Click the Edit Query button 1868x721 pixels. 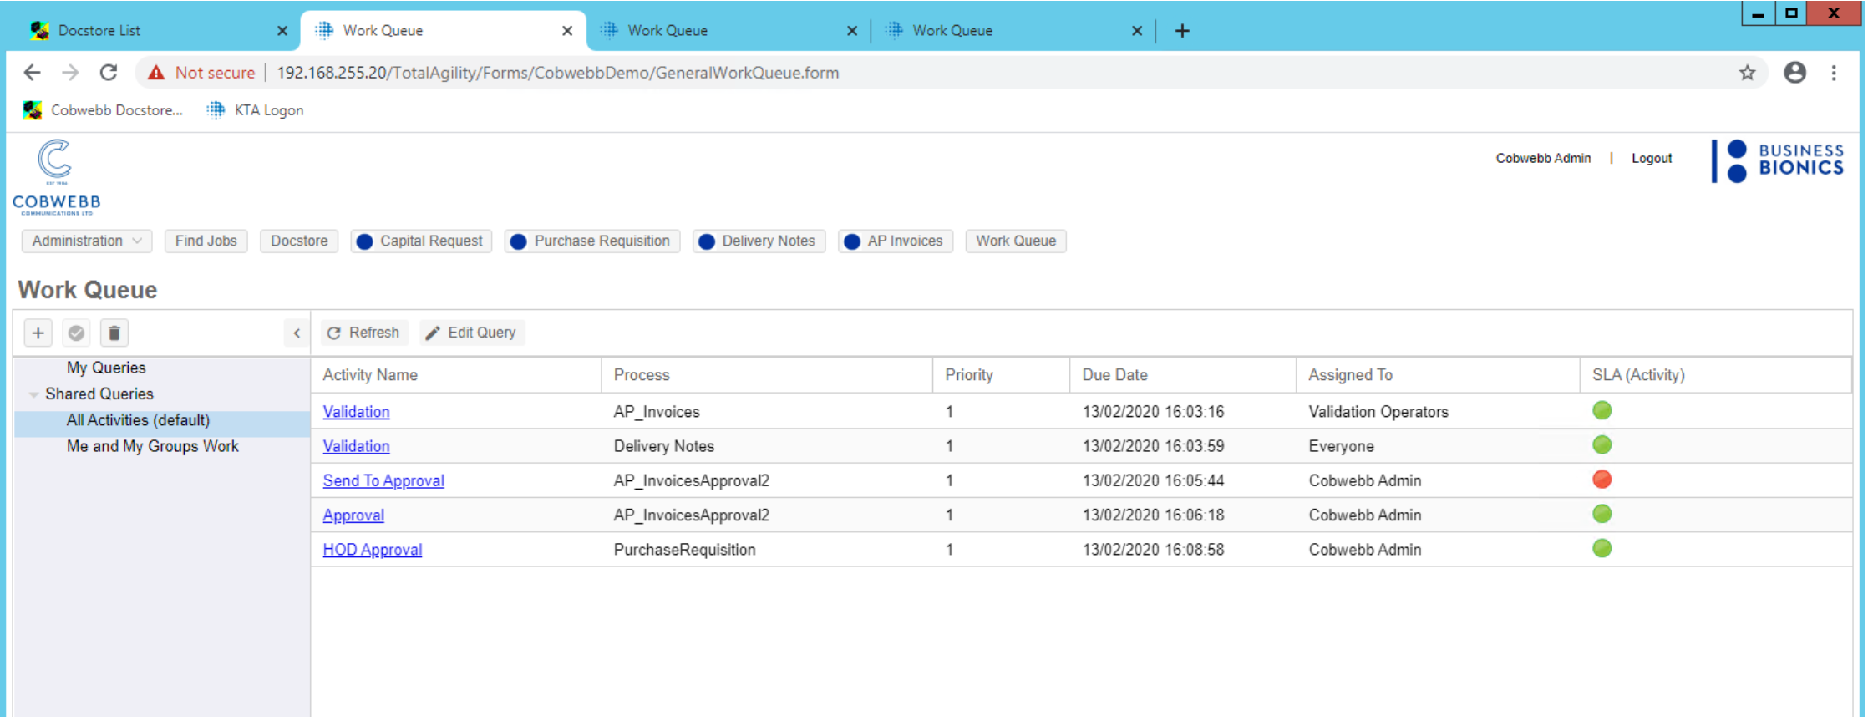pos(472,333)
